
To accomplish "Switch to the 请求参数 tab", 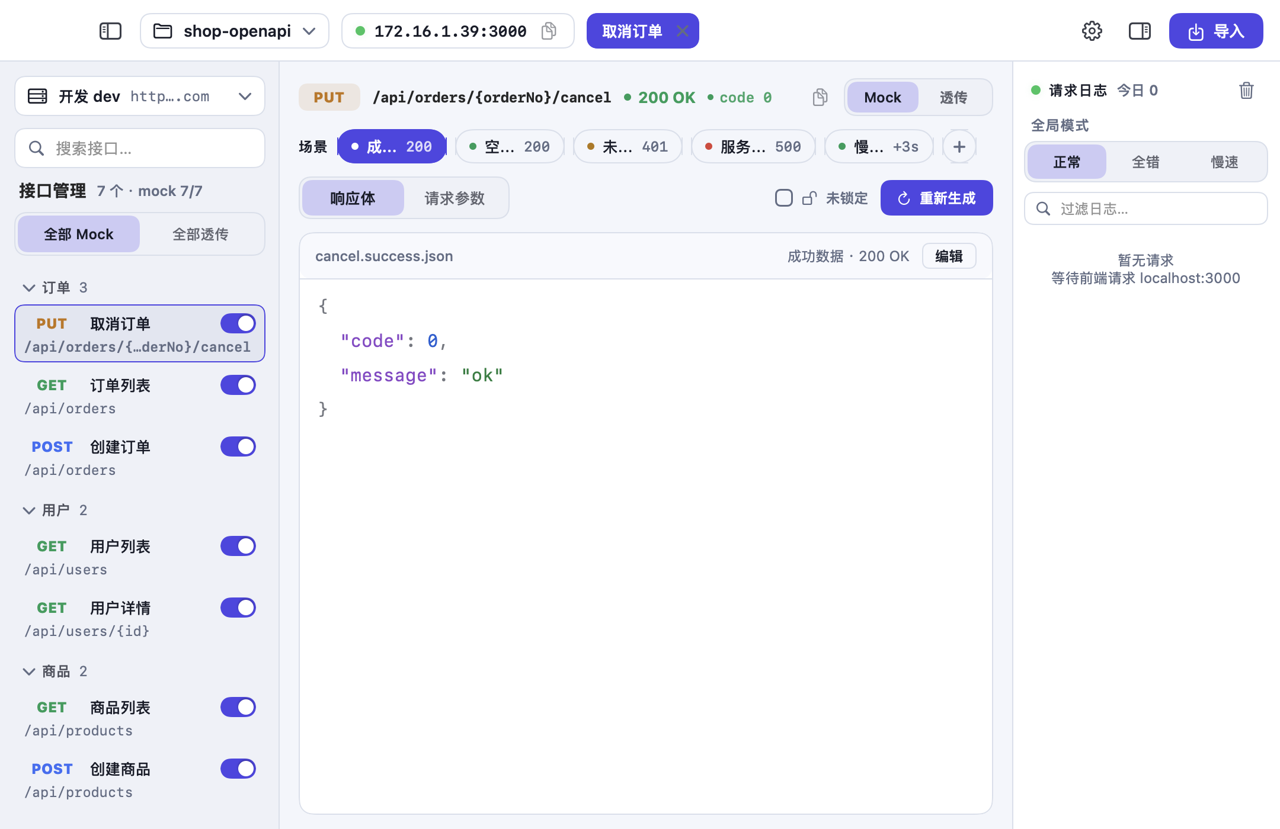I will (x=455, y=198).
